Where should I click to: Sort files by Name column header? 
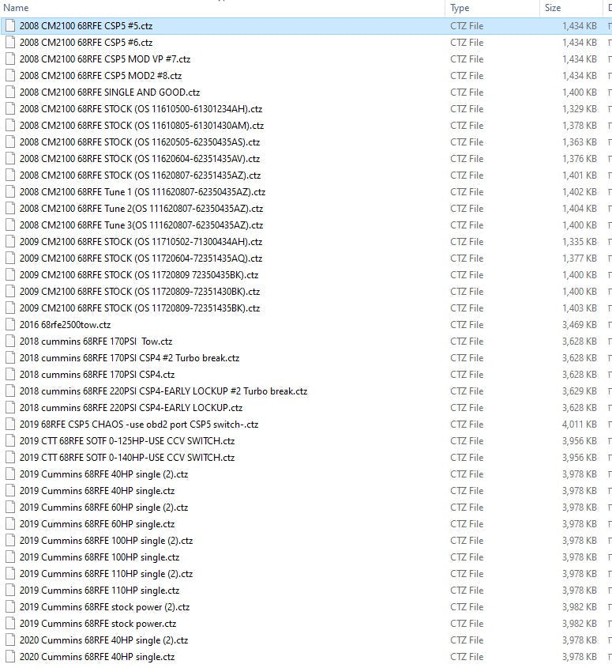pyautogui.click(x=17, y=8)
